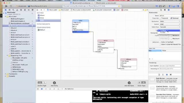Stop the running app with Stop button
Viewport: 184px width, 103px height.
click(x=11, y=6)
